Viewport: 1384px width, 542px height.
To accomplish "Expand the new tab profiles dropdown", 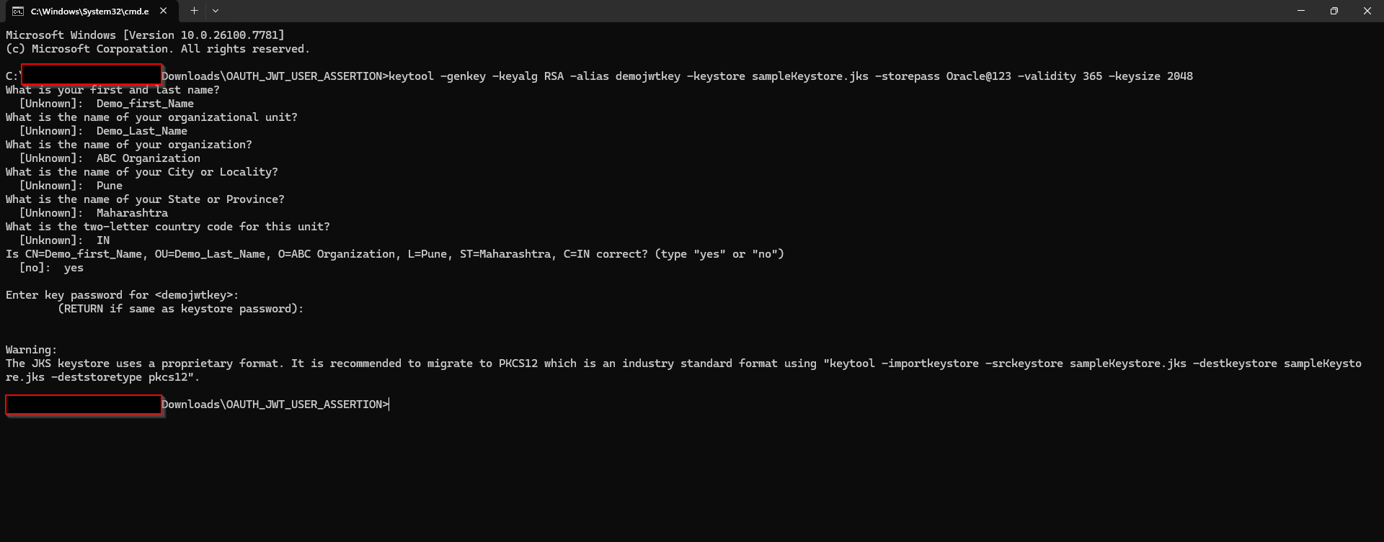I will [x=216, y=11].
